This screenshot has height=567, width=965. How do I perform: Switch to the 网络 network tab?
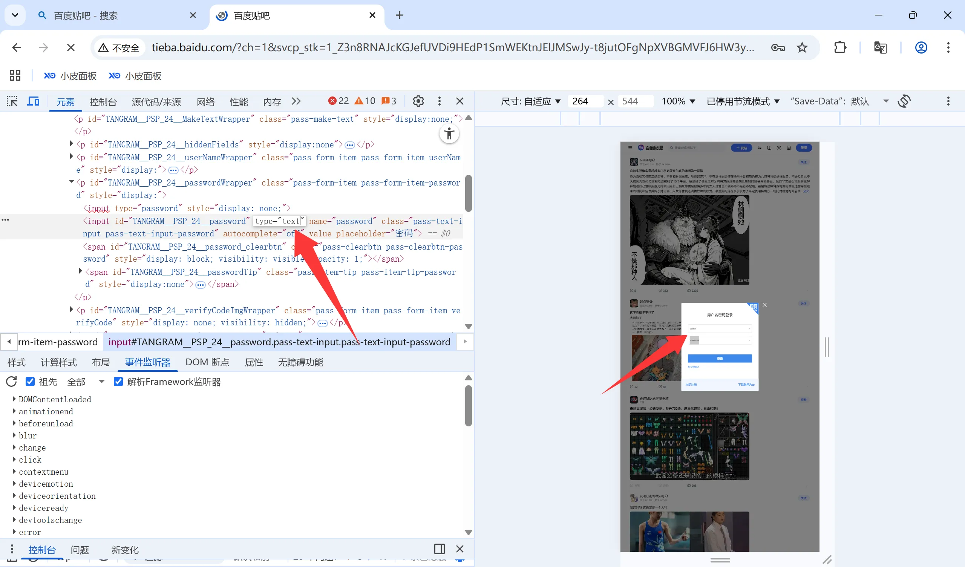(x=206, y=102)
